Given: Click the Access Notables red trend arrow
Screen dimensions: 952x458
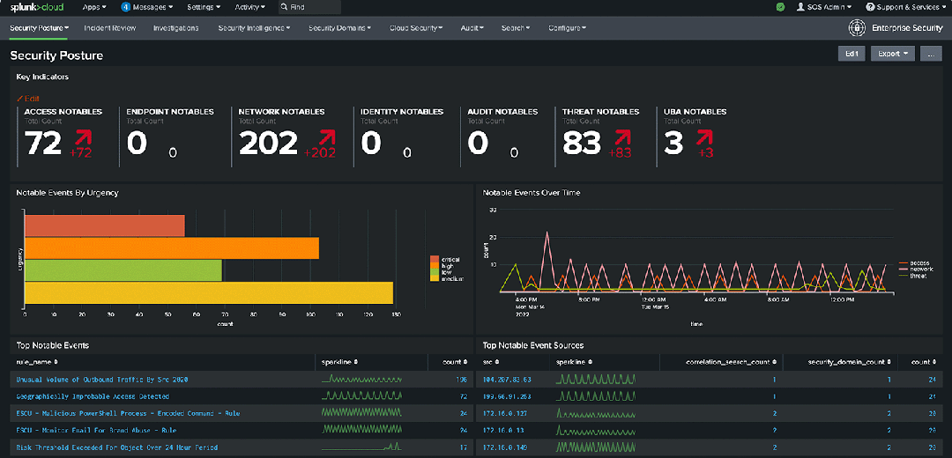Looking at the screenshot, I should click(83, 136).
